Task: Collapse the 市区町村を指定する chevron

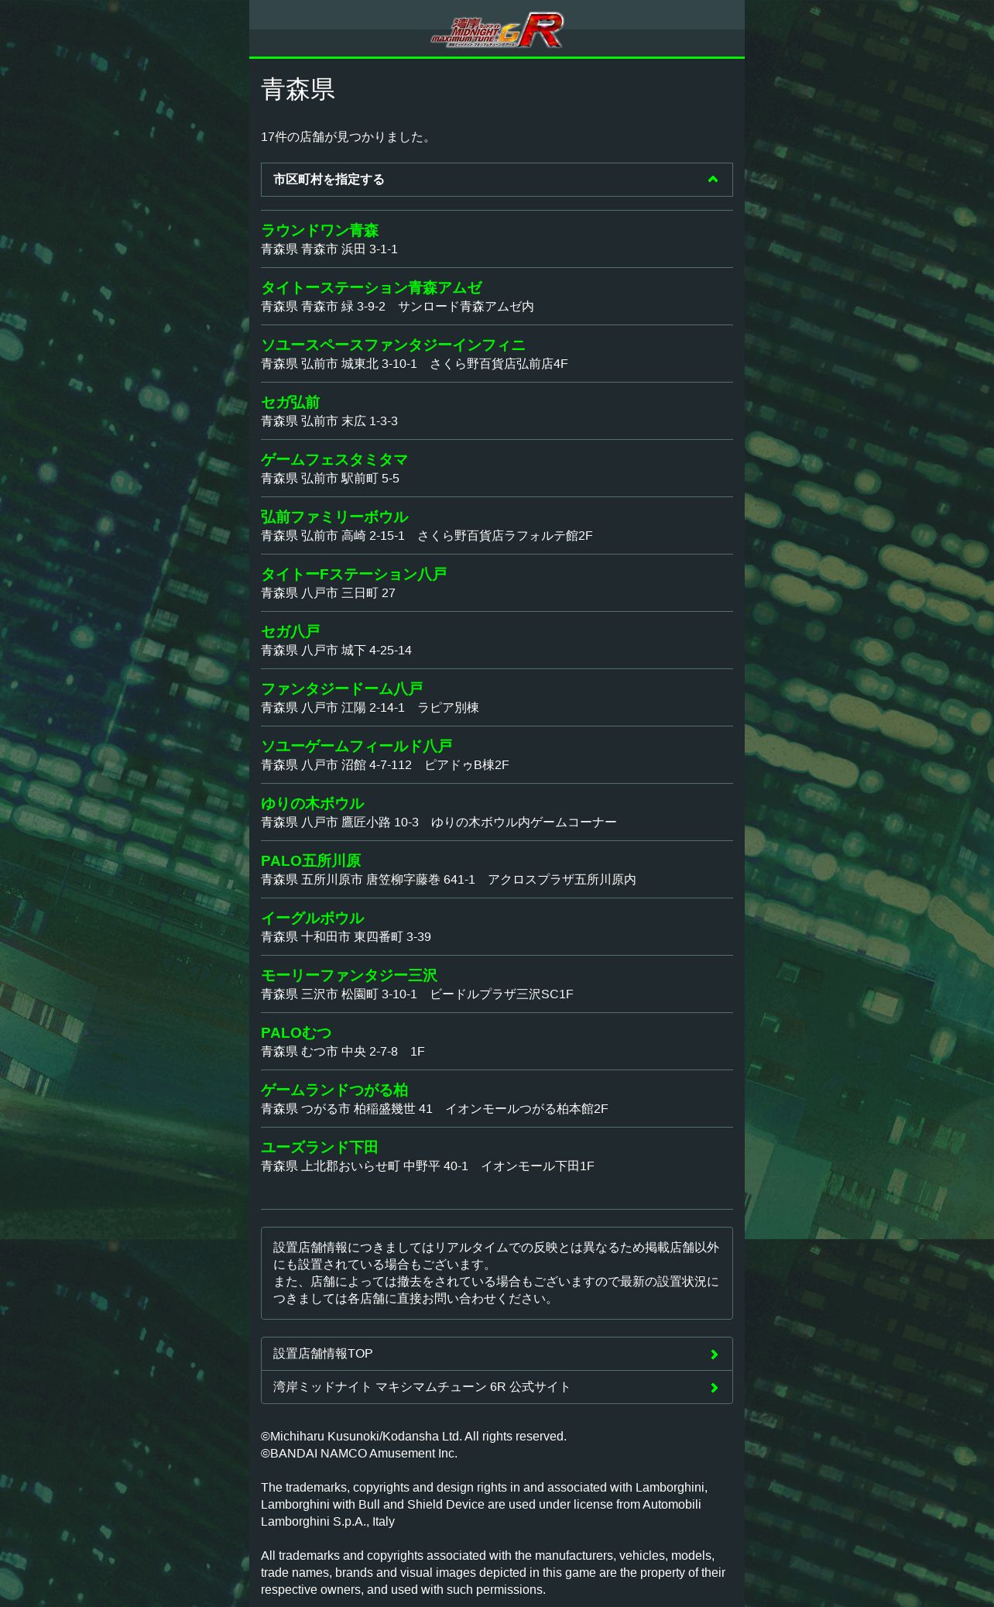Action: tap(713, 180)
